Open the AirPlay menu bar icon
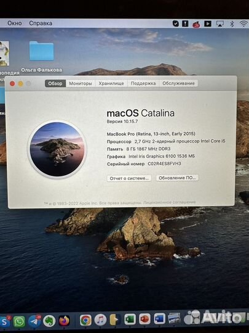The height and width of the screenshot is (333, 249). tap(219, 23)
